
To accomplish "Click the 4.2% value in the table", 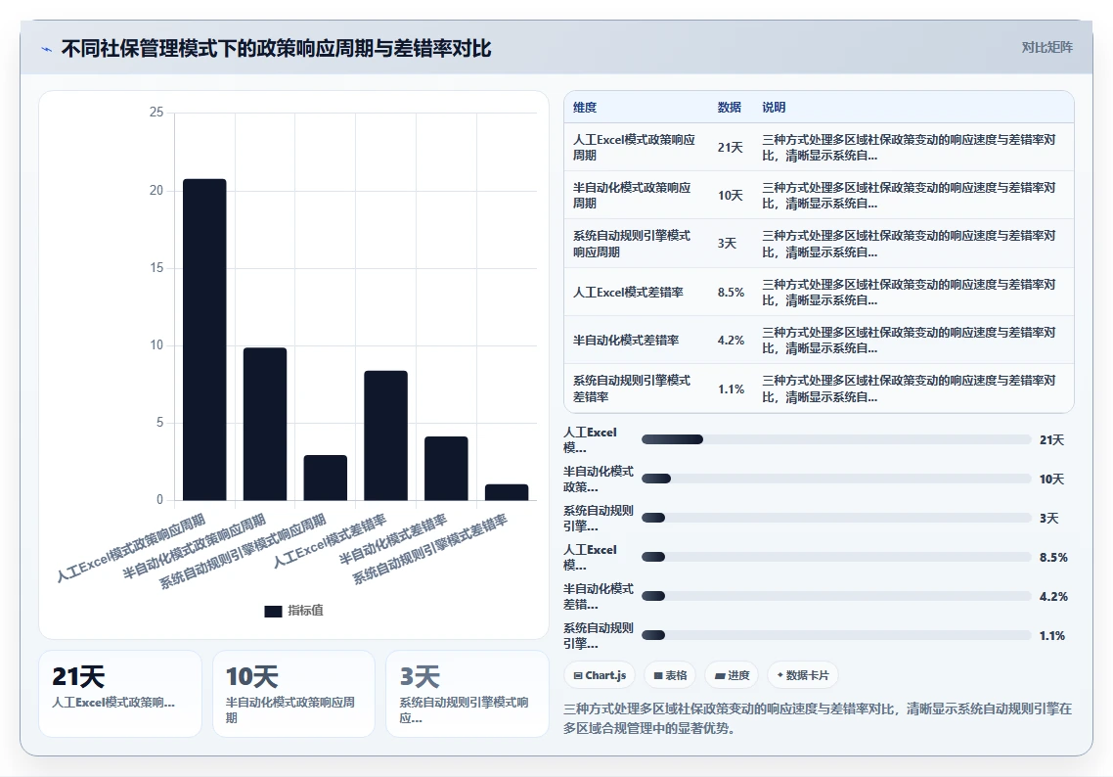I will tap(732, 341).
